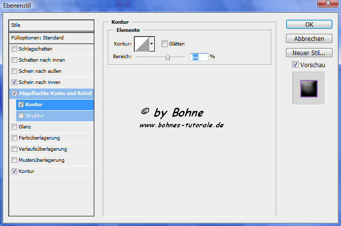The width and height of the screenshot is (341, 226).
Task: Click the Neuer Stil button
Action: (308, 53)
